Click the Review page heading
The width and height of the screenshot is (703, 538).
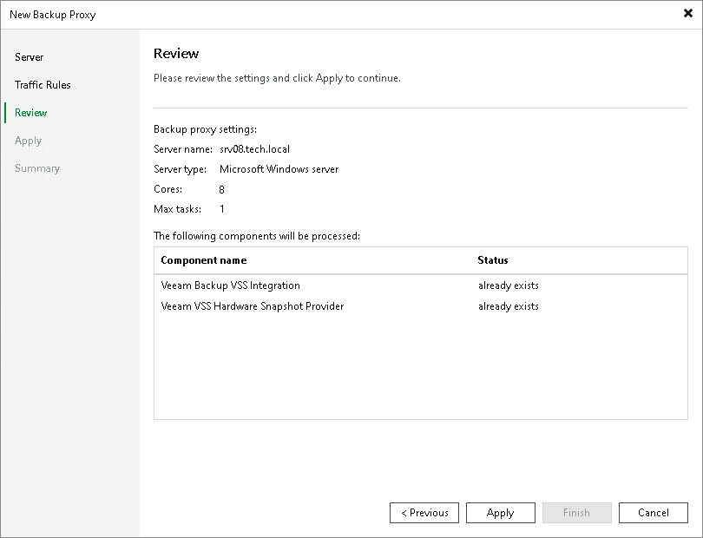(176, 53)
